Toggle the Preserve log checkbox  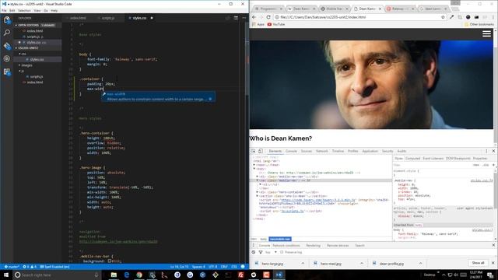click(x=282, y=252)
